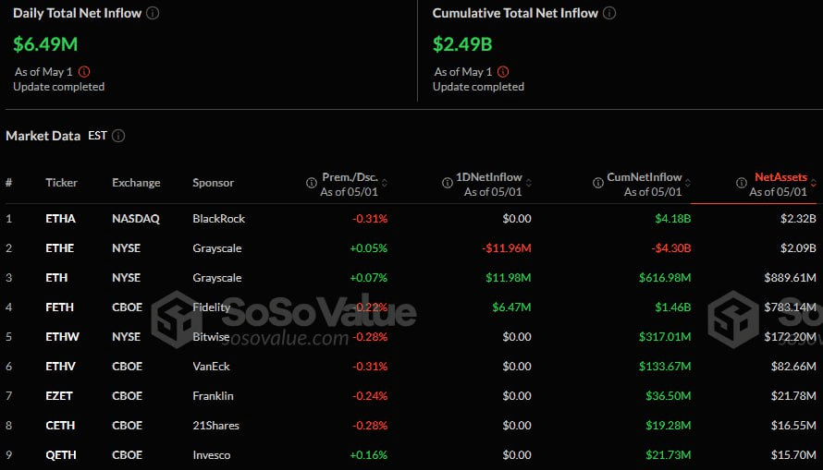Click ticker ETH in row 3
The width and height of the screenshot is (823, 470).
click(x=56, y=278)
